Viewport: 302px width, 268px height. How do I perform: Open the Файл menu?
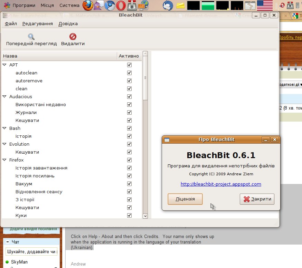(x=11, y=23)
